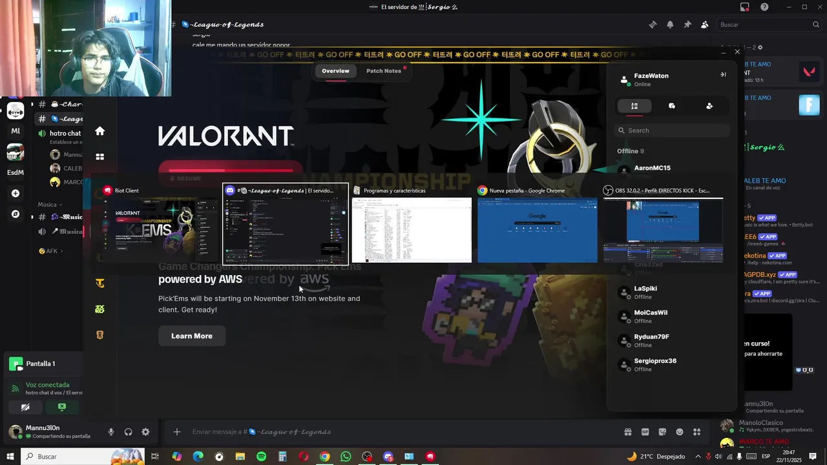This screenshot has height=465, width=827.
Task: Select OBS 32.0.2 window thumbnail
Action: click(x=663, y=223)
